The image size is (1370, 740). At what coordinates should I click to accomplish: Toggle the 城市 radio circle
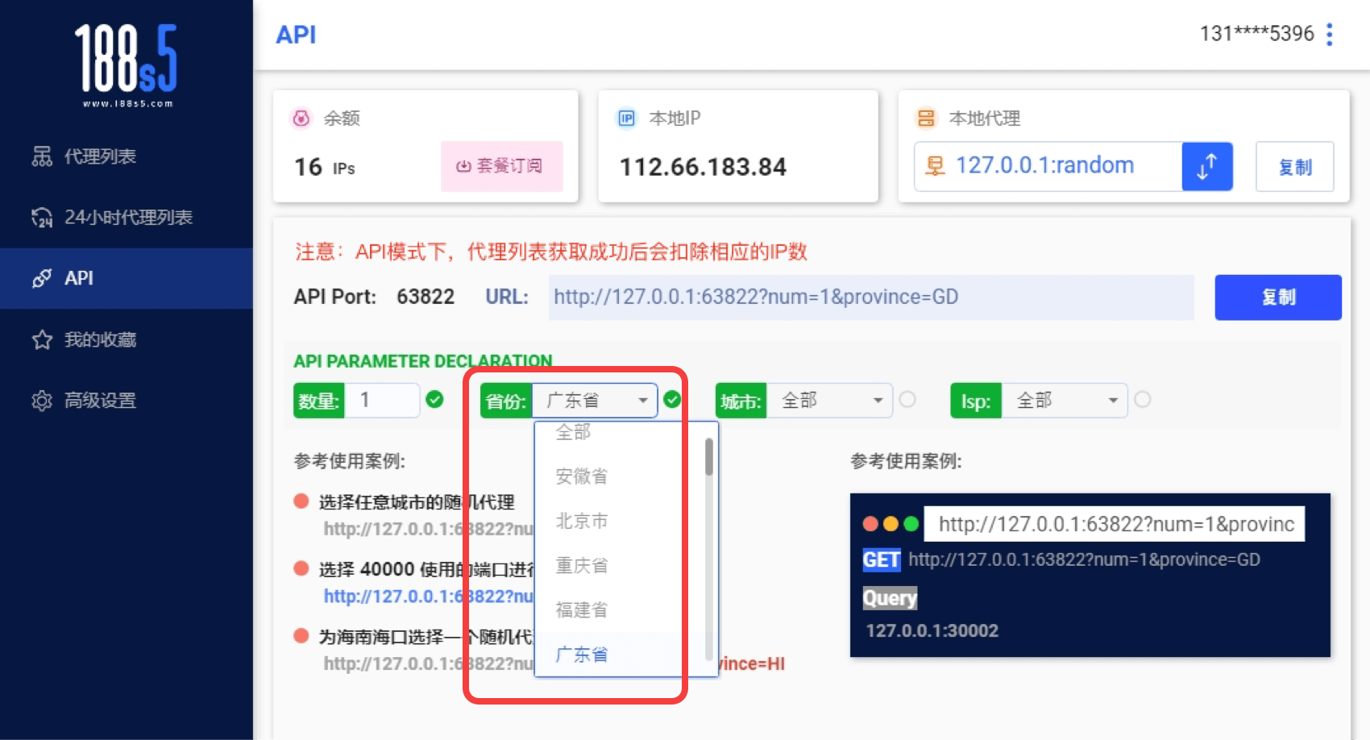pyautogui.click(x=907, y=399)
